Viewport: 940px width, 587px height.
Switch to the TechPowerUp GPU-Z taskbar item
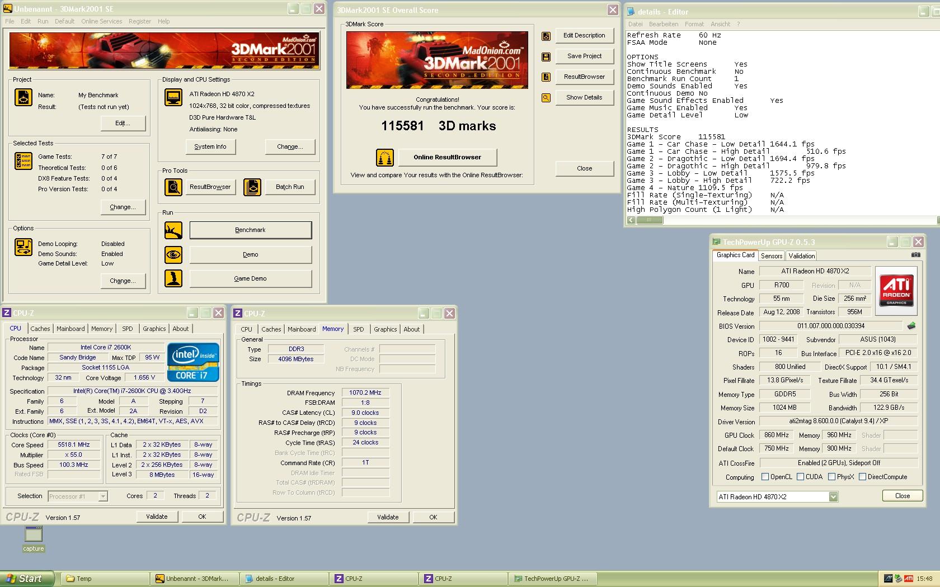pos(553,579)
